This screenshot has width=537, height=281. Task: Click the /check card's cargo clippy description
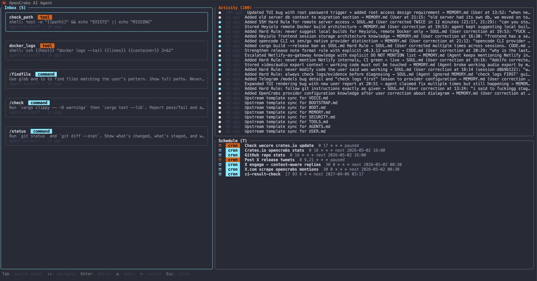click(x=107, y=107)
